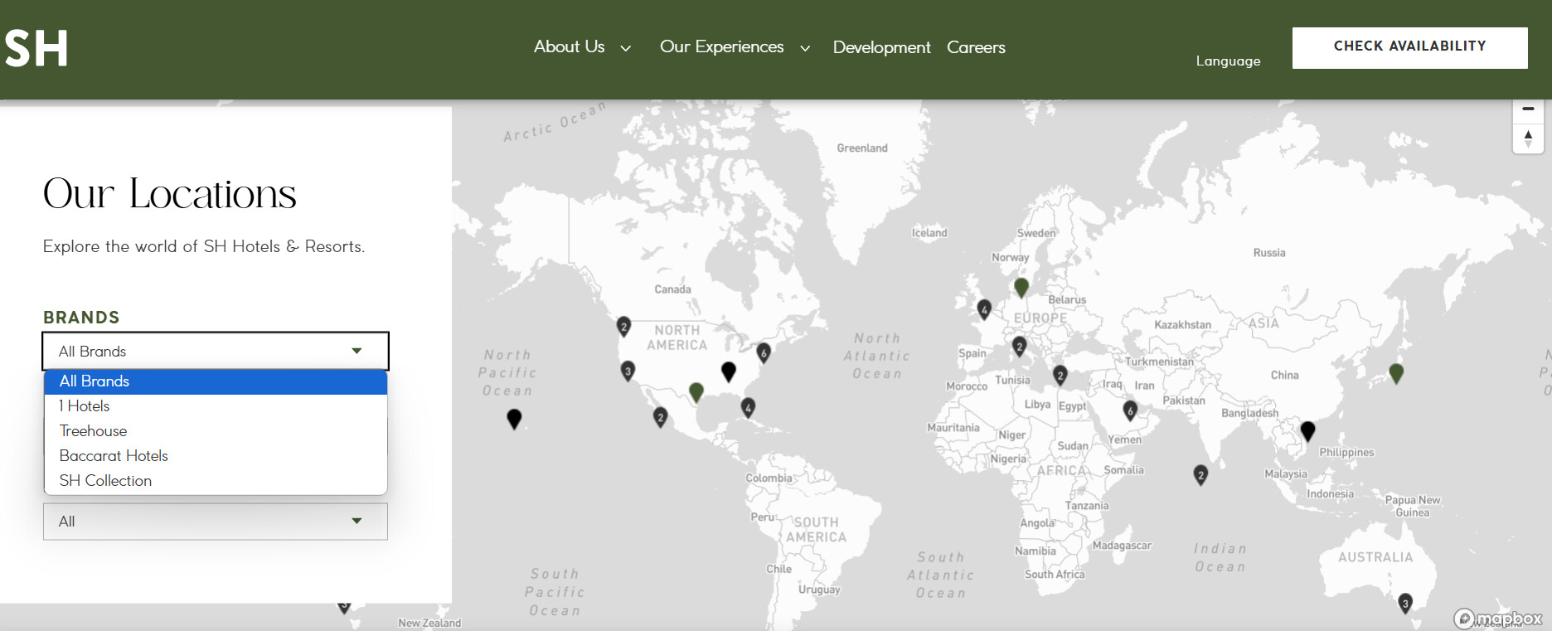
Task: Open the Language selector
Action: (x=1228, y=61)
